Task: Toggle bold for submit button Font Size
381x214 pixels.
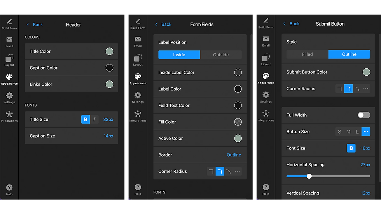Action: click(x=351, y=148)
